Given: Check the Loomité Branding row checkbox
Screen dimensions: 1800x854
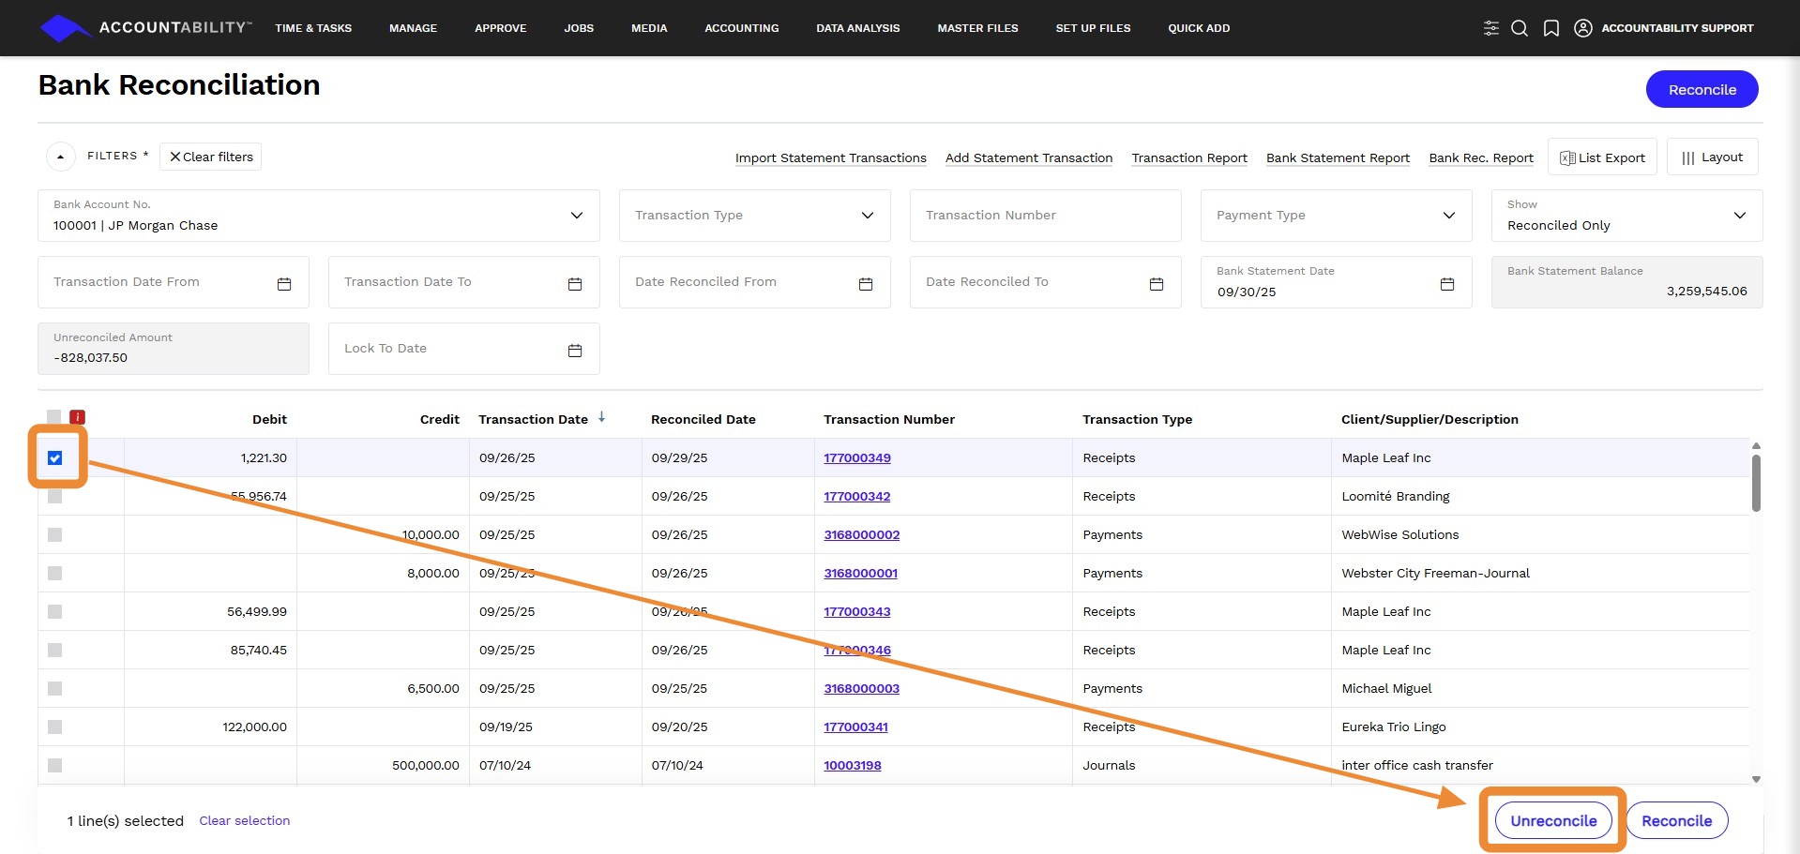Looking at the screenshot, I should (x=55, y=497).
